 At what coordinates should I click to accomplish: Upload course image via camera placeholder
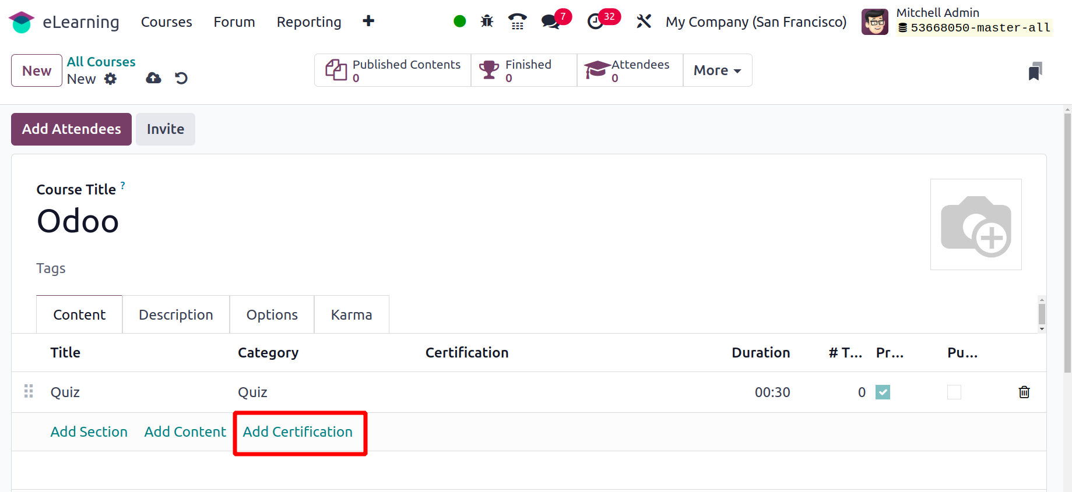click(976, 225)
